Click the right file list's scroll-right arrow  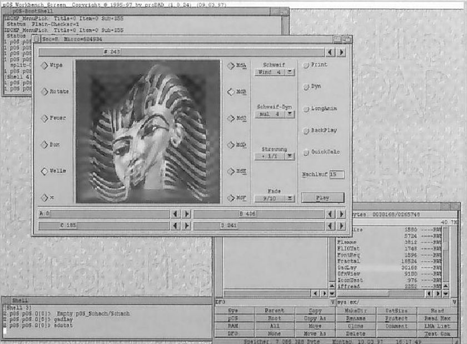(437, 293)
